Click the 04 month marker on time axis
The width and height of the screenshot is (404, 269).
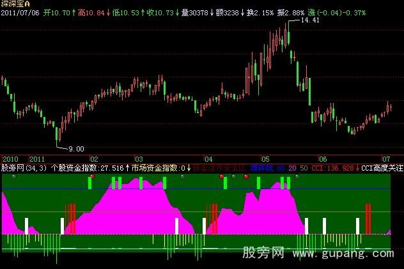208,158
